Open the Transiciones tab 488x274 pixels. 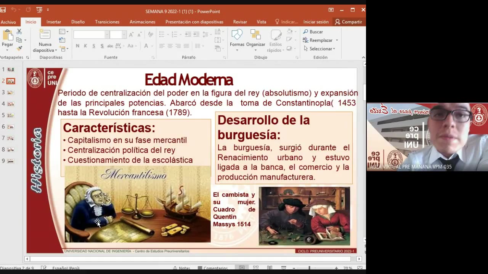[x=107, y=22]
